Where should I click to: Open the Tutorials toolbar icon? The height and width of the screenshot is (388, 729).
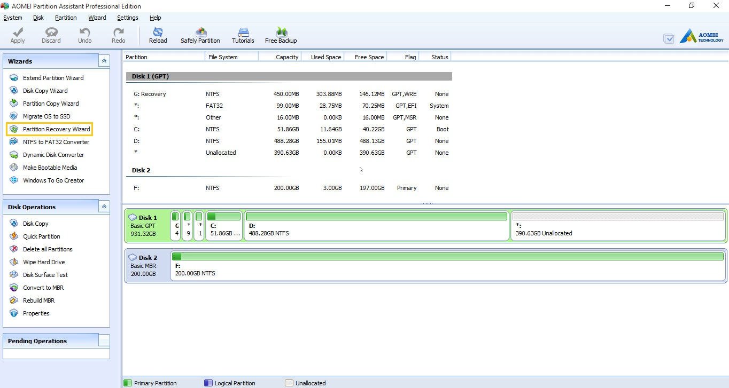click(x=243, y=33)
